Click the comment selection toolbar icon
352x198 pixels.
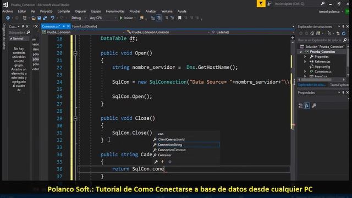pos(166,18)
